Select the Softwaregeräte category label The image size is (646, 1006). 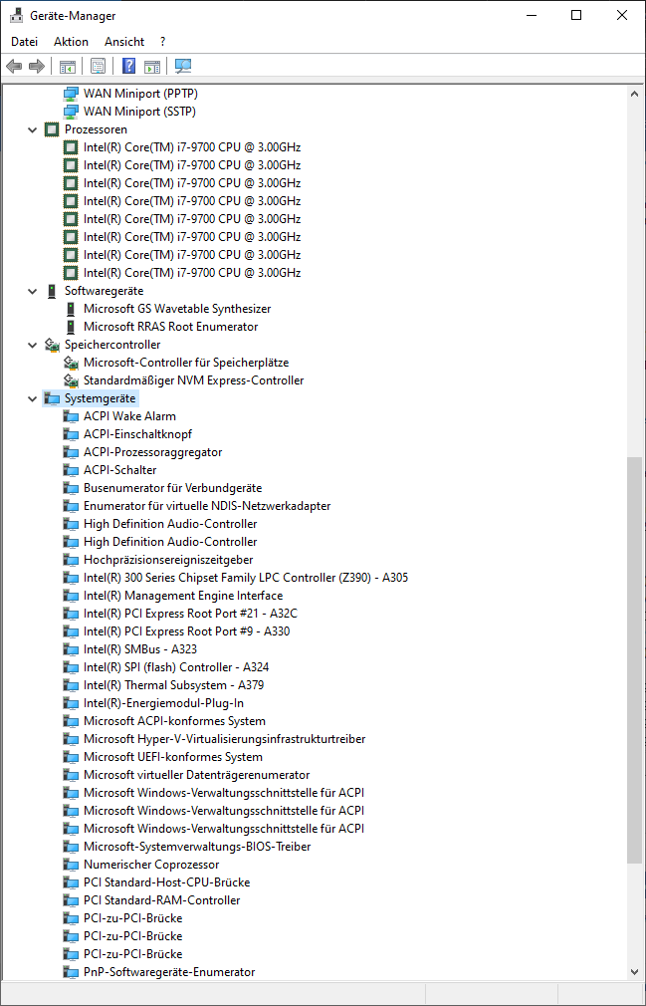coord(104,291)
